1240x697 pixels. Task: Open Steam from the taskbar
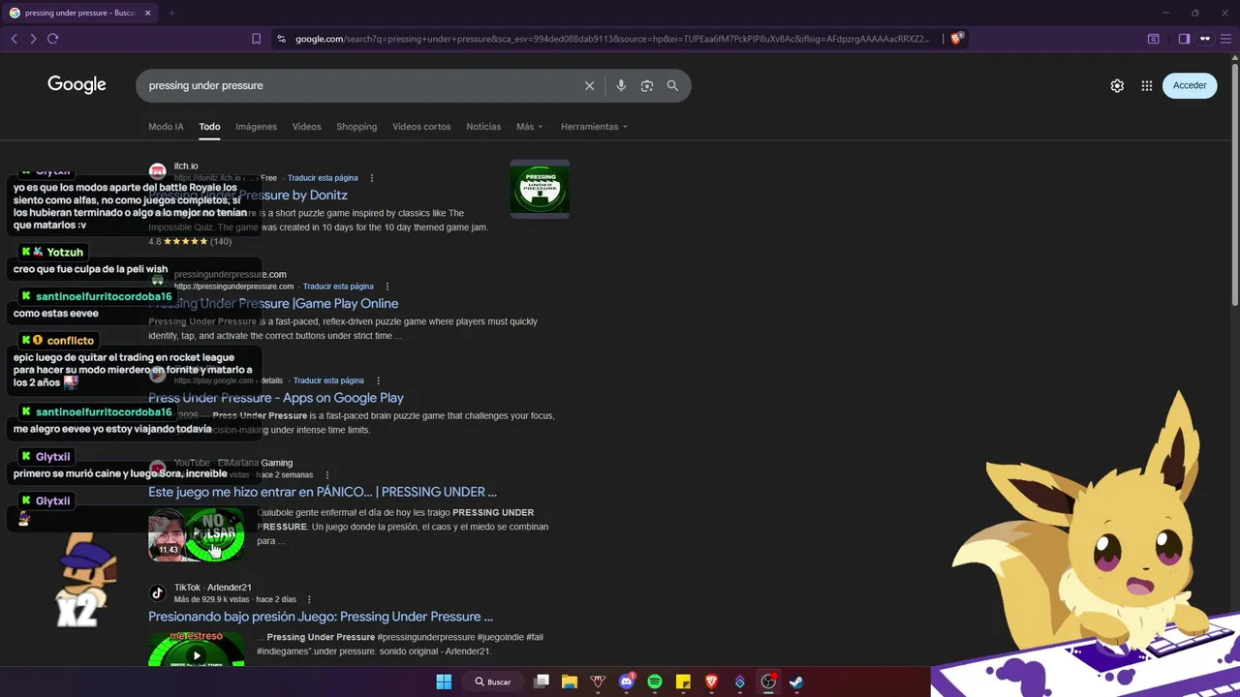tap(796, 682)
